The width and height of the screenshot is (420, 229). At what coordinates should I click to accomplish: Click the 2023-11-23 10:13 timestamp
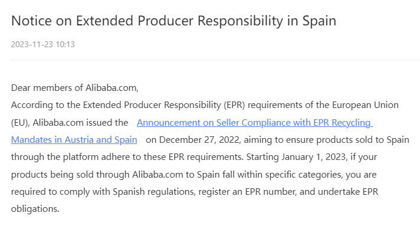pos(43,44)
